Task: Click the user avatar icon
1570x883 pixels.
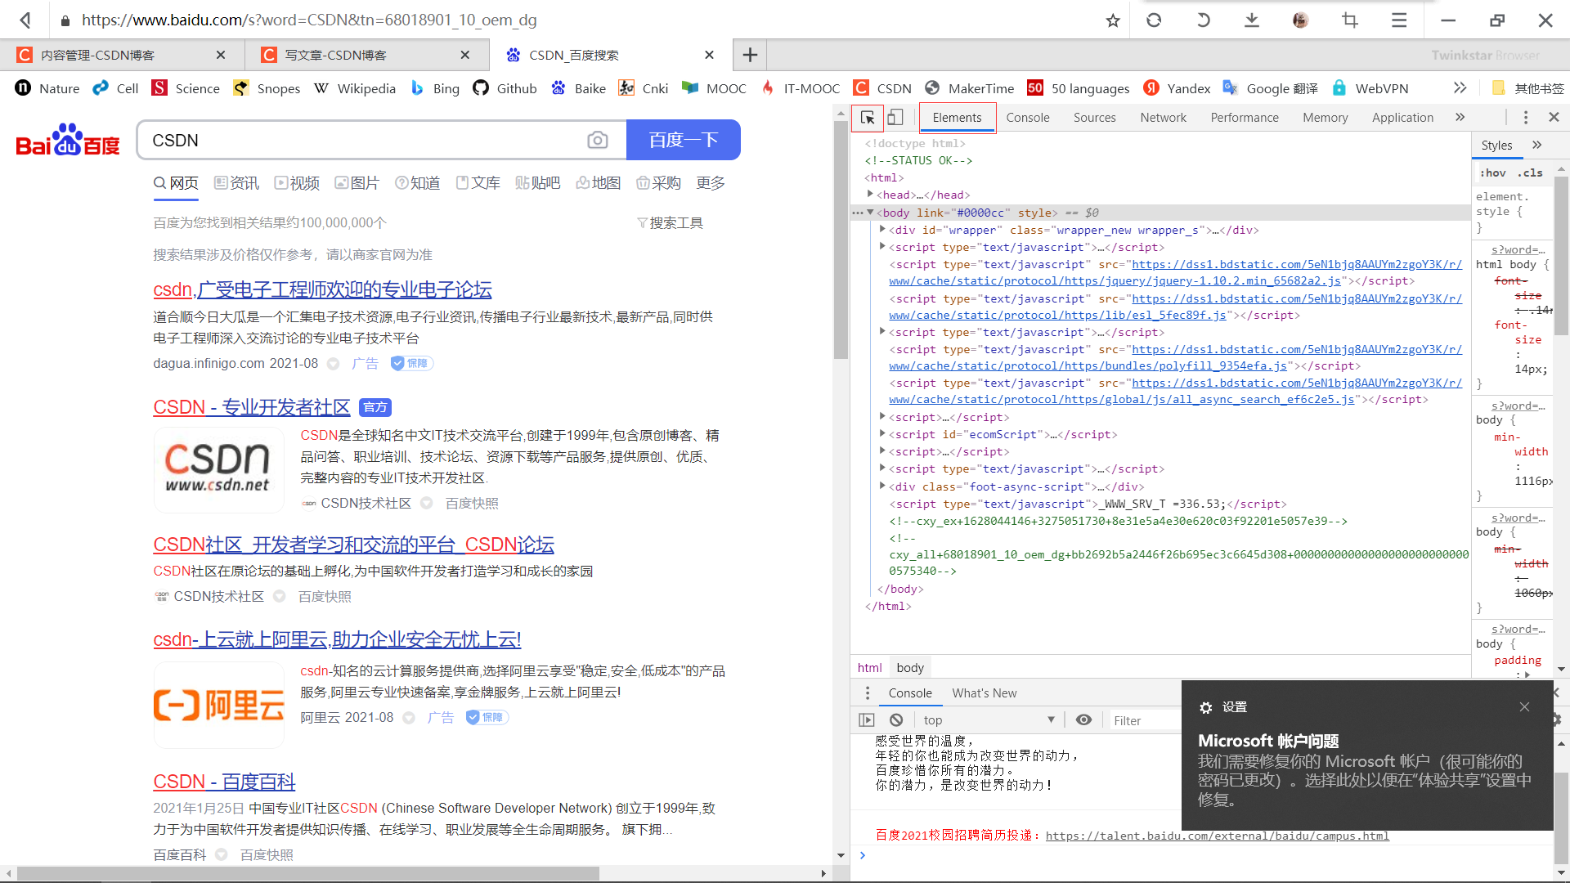Action: tap(1300, 20)
